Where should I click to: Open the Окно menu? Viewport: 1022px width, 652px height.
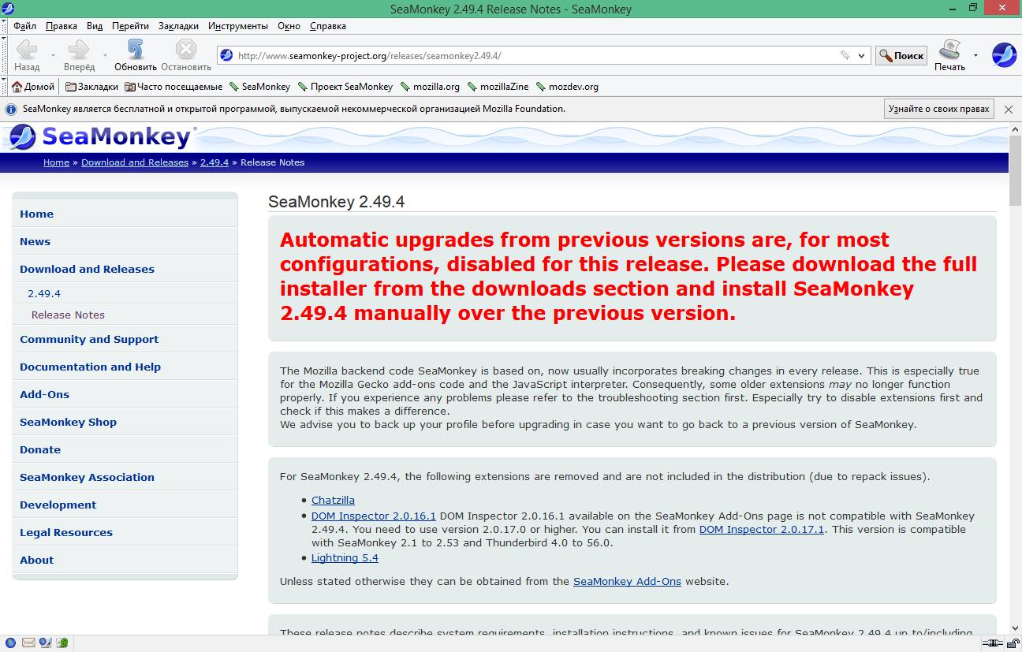pyautogui.click(x=289, y=26)
